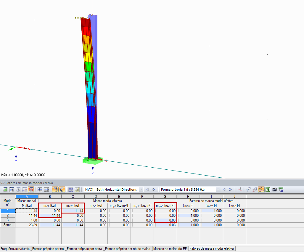Click the blue grid table toolbar icon

[71, 190]
